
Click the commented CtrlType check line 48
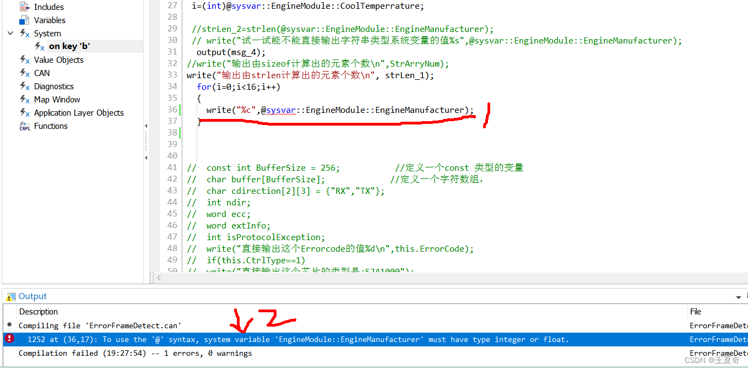(x=246, y=261)
